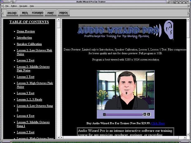Rewind the video to the start
This screenshot has width=191, height=143.
(145, 114)
